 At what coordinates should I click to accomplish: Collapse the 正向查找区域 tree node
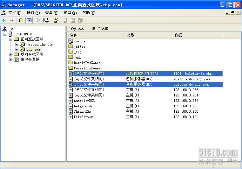[10, 39]
